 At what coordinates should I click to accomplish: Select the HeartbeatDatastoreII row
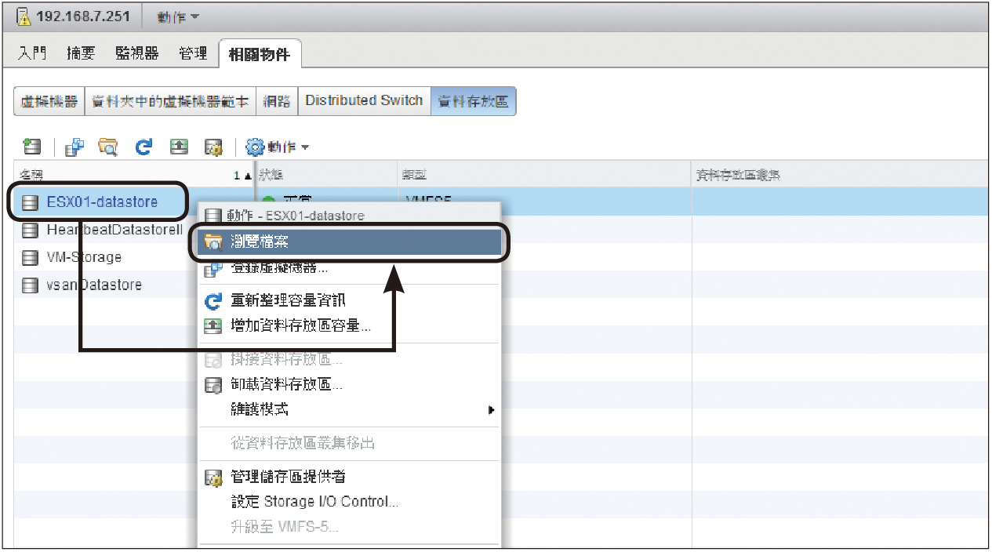[114, 230]
